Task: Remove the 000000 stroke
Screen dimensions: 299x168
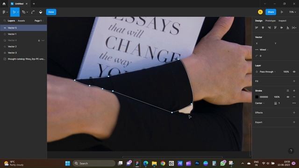Action: (x=294, y=97)
